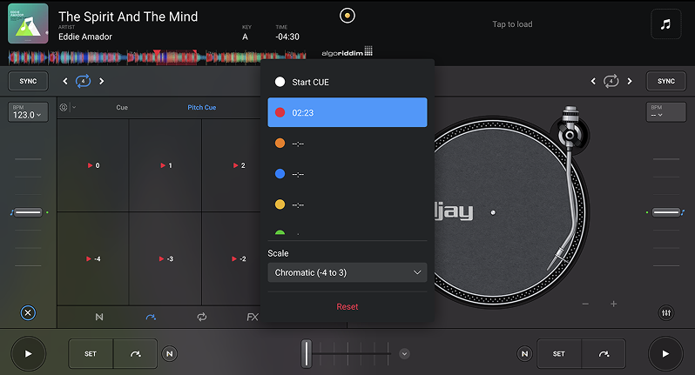Click the crossfader slider handle

tap(306, 353)
